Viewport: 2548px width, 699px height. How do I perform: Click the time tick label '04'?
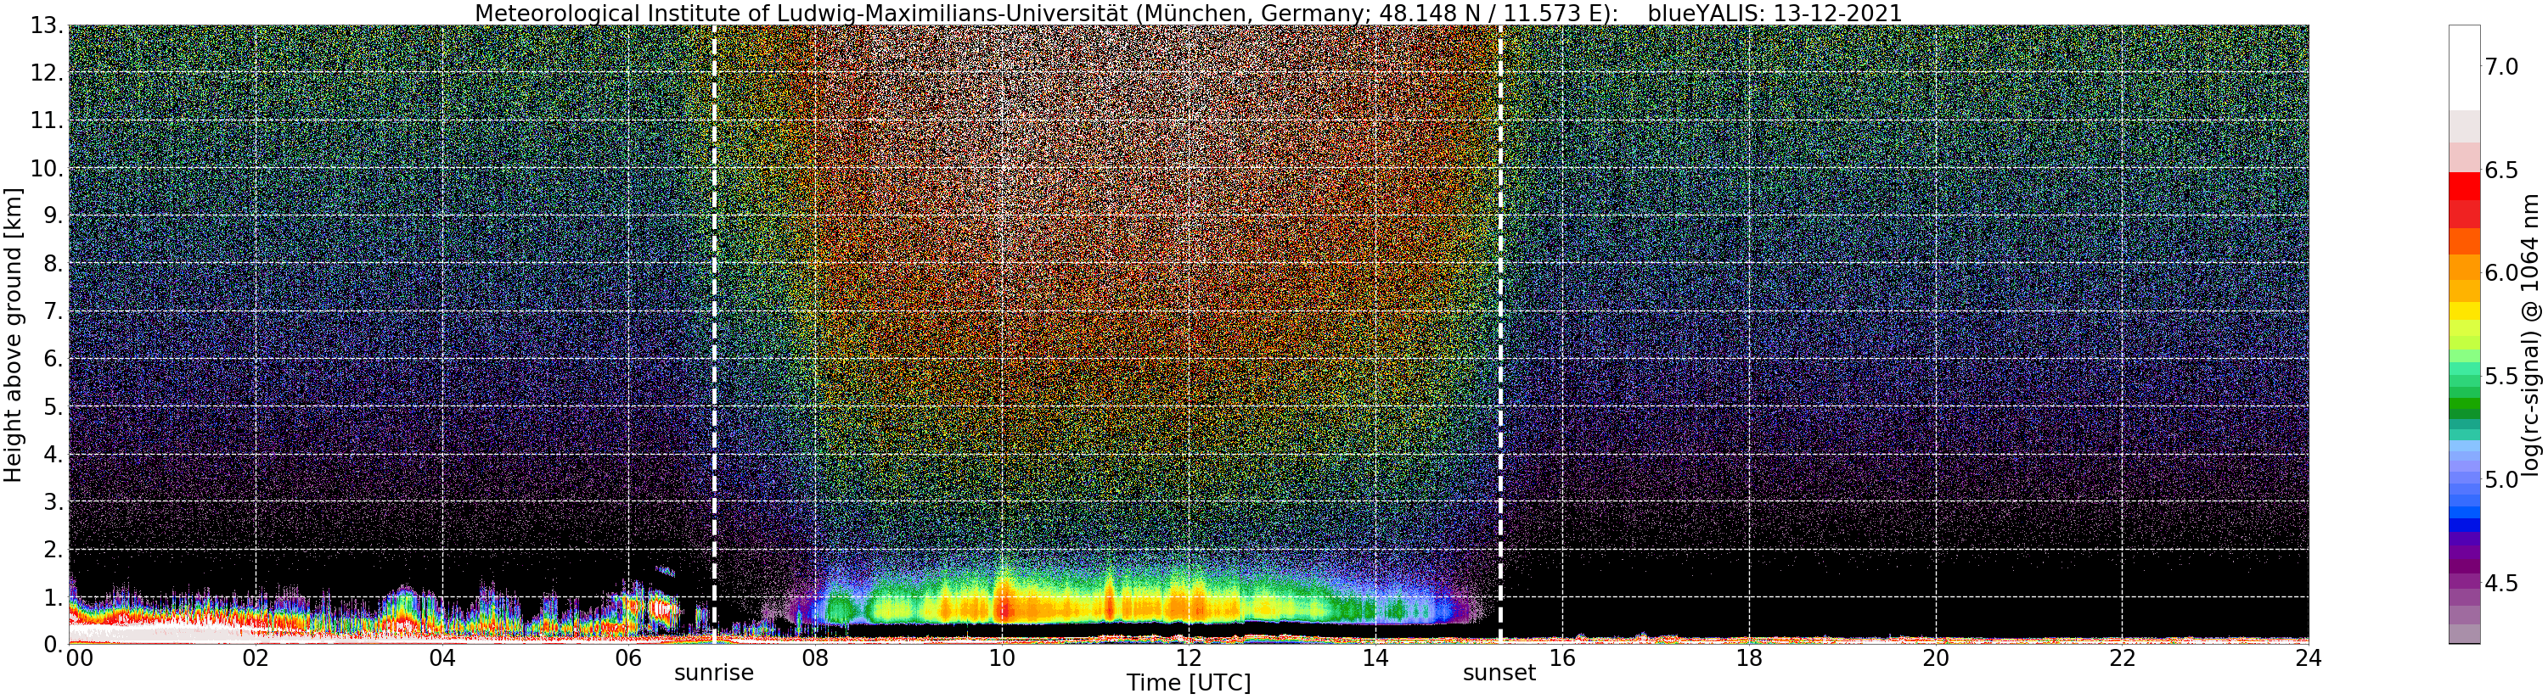pos(442,658)
